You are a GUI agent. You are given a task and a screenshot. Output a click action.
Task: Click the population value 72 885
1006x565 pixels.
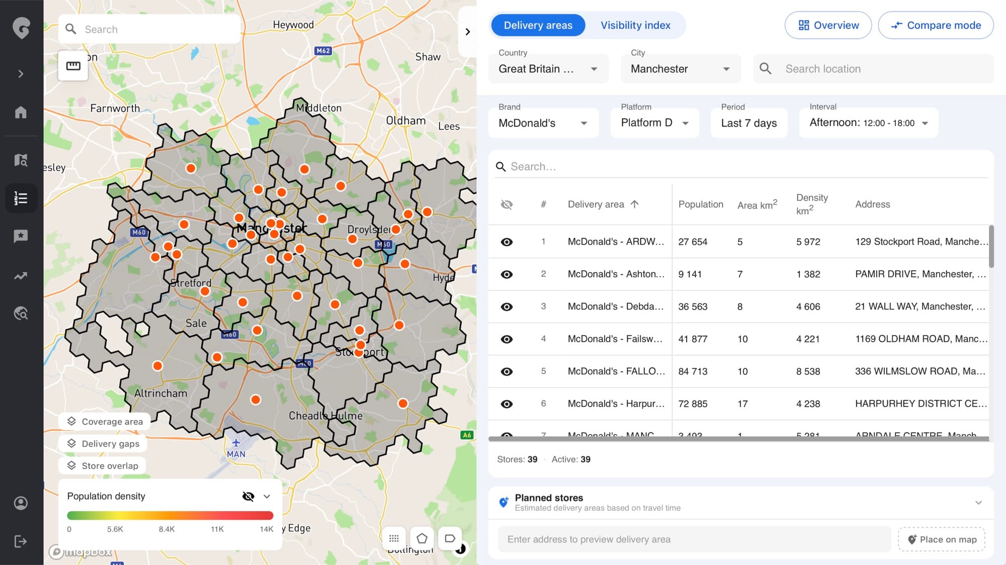[x=693, y=404]
